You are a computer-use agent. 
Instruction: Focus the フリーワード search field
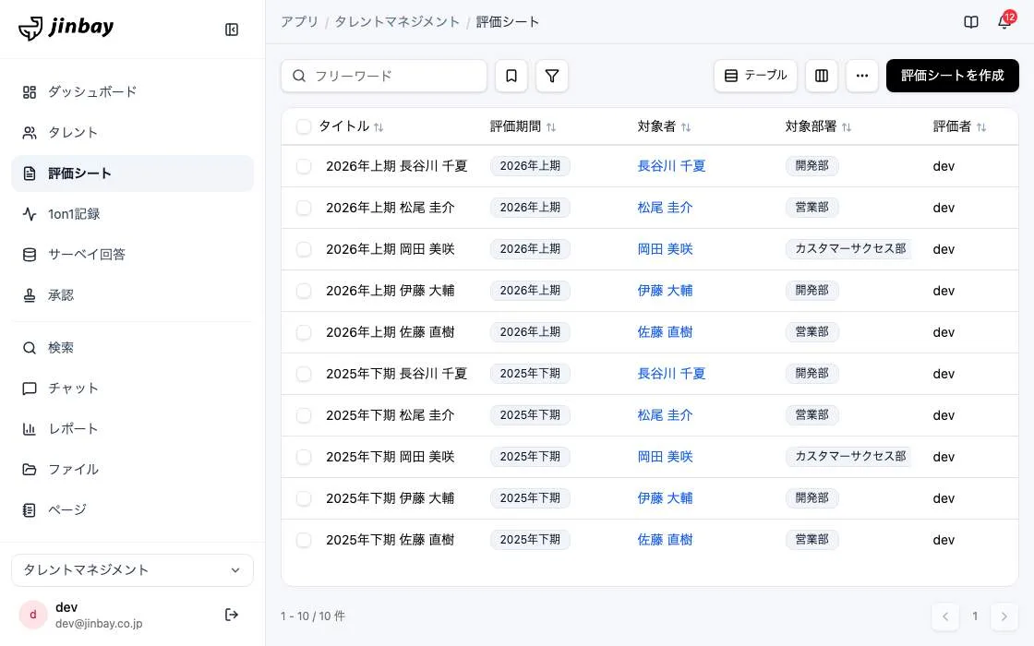point(384,76)
